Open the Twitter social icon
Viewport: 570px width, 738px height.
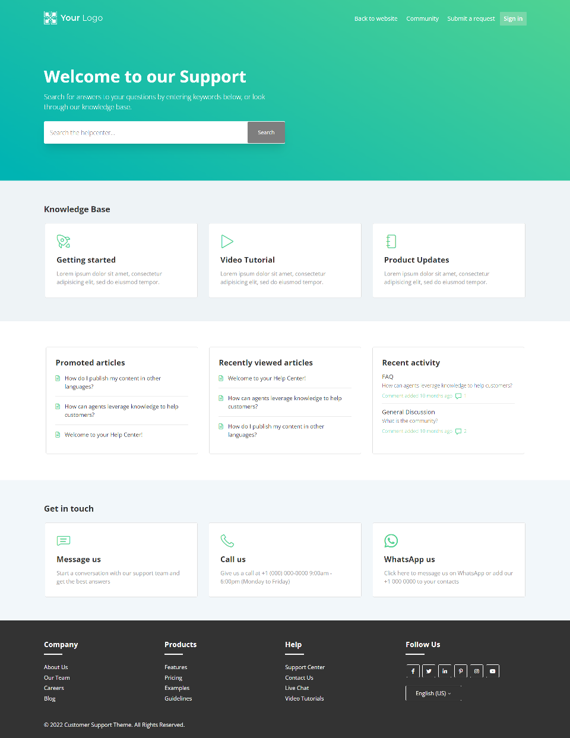pos(429,671)
